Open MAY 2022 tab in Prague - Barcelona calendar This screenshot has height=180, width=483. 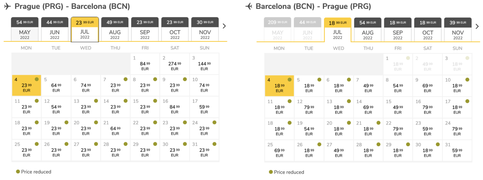tap(25, 30)
